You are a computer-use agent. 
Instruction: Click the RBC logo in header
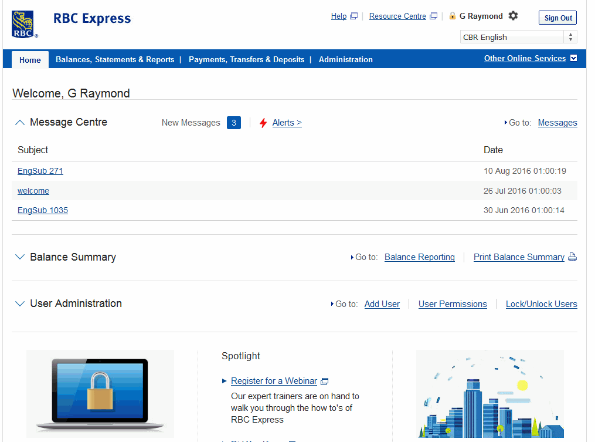coord(24,24)
